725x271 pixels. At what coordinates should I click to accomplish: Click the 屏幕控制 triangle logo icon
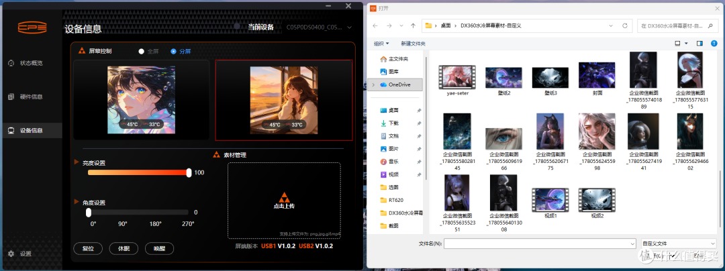(x=81, y=51)
